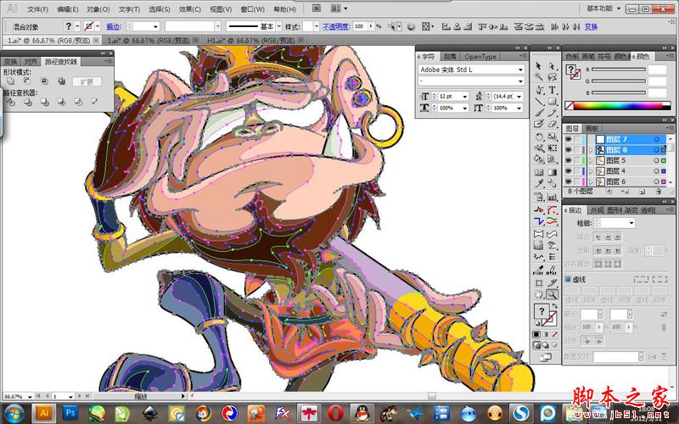
Task: Expand 图层 5 sublayers triangle
Action: pyautogui.click(x=591, y=160)
